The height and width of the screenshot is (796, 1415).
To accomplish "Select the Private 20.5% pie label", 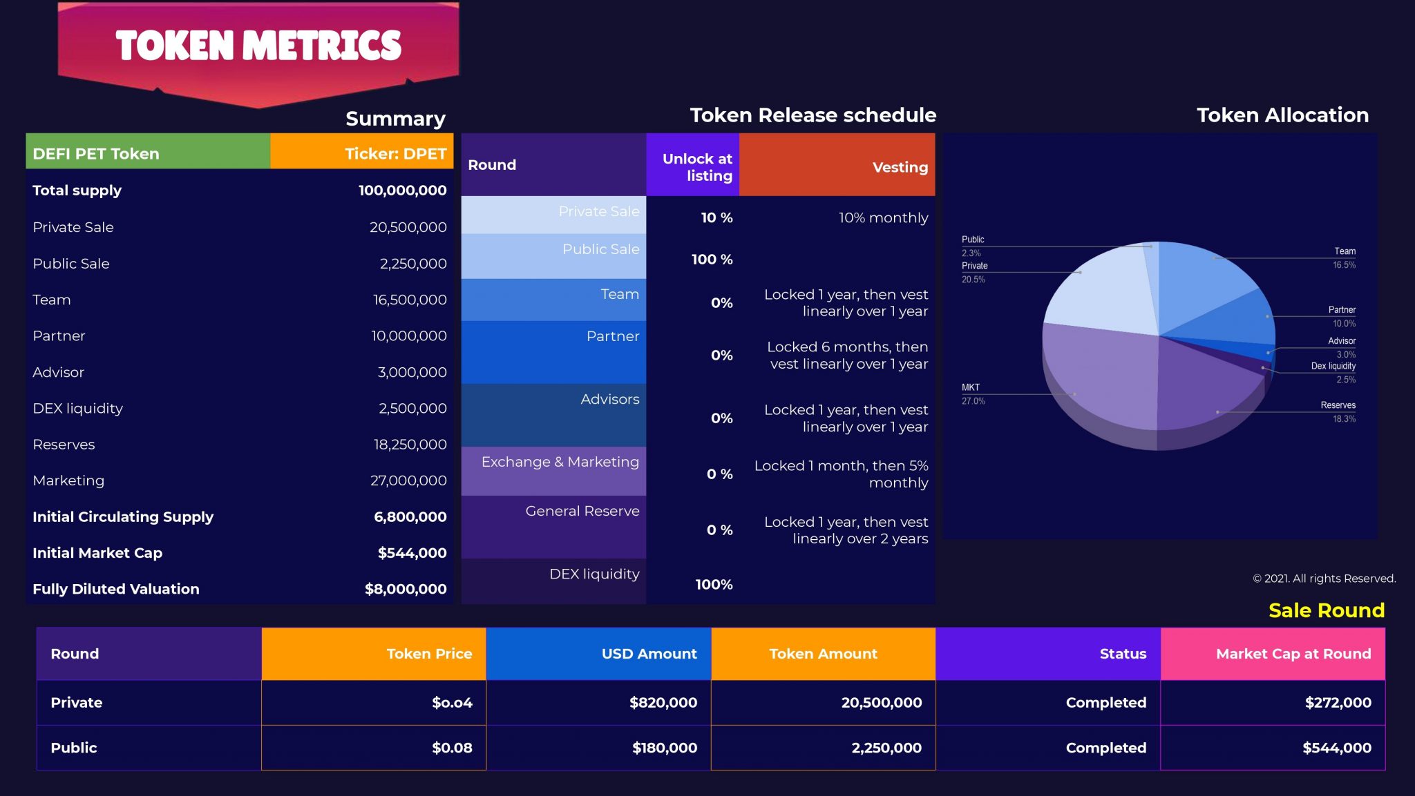I will (975, 273).
